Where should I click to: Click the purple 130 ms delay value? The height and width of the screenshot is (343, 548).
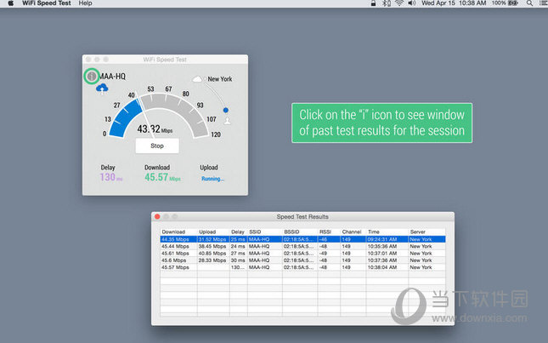111,177
